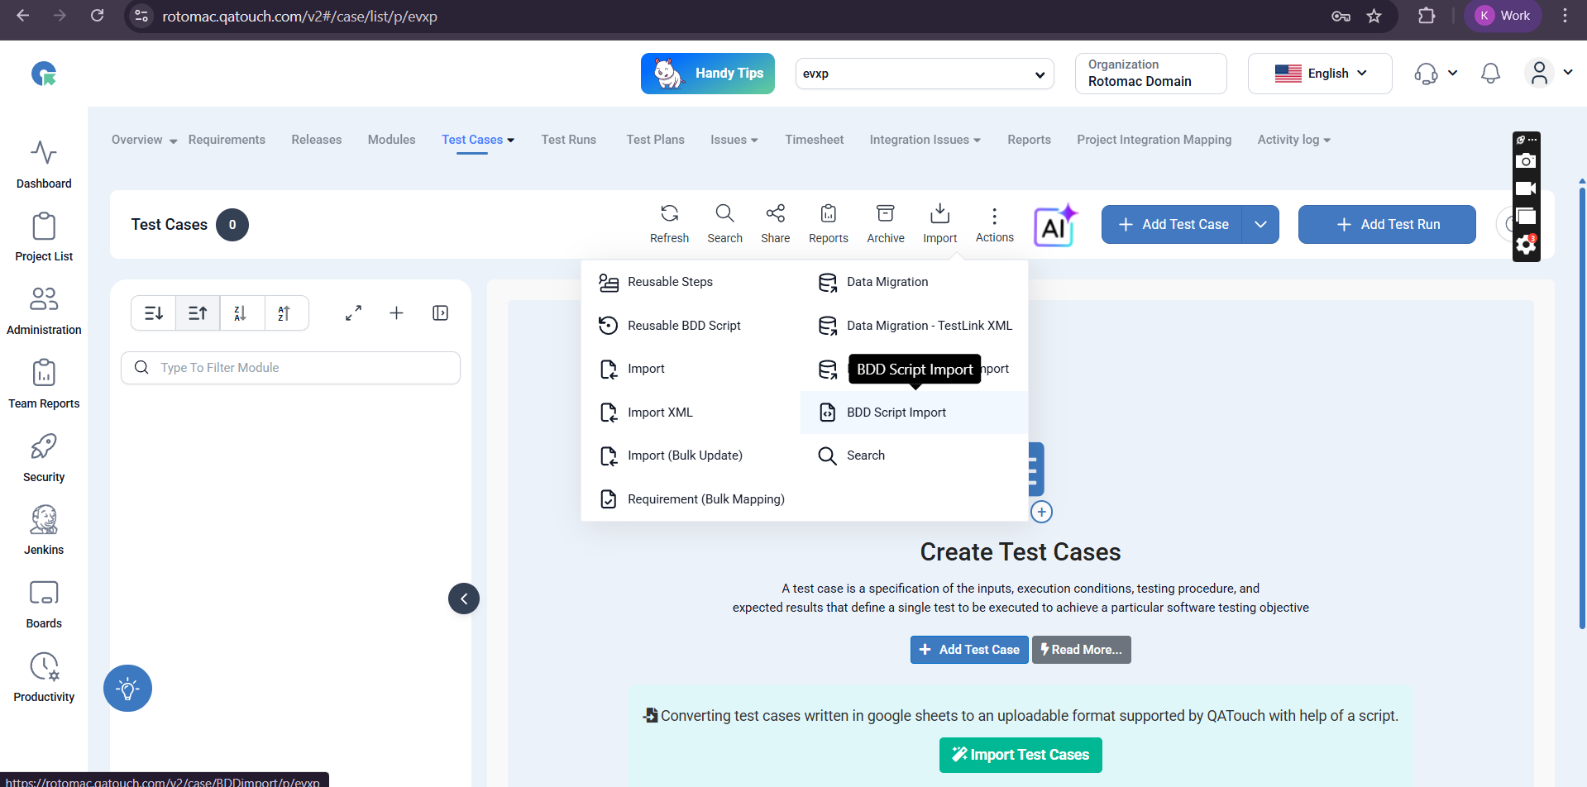
Task: Click the page vertical scrollbar
Action: click(x=1581, y=405)
